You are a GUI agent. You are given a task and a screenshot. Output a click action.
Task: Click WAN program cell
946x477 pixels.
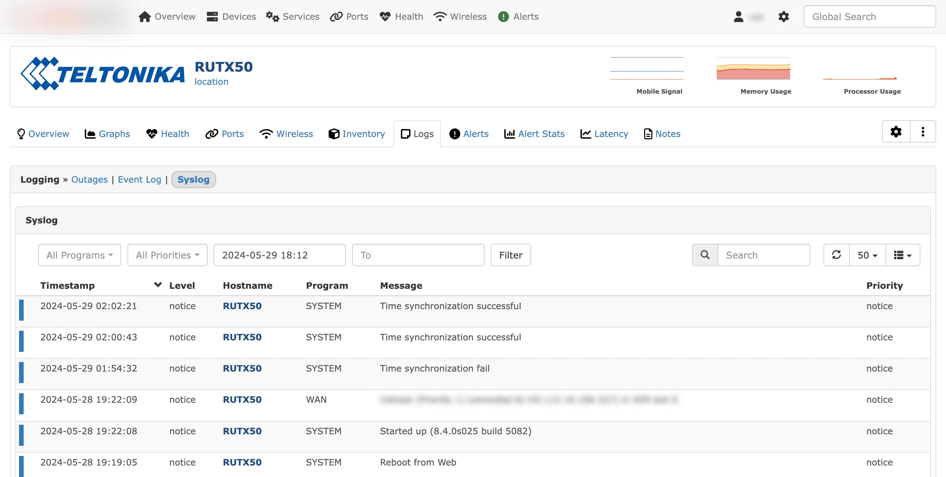316,399
